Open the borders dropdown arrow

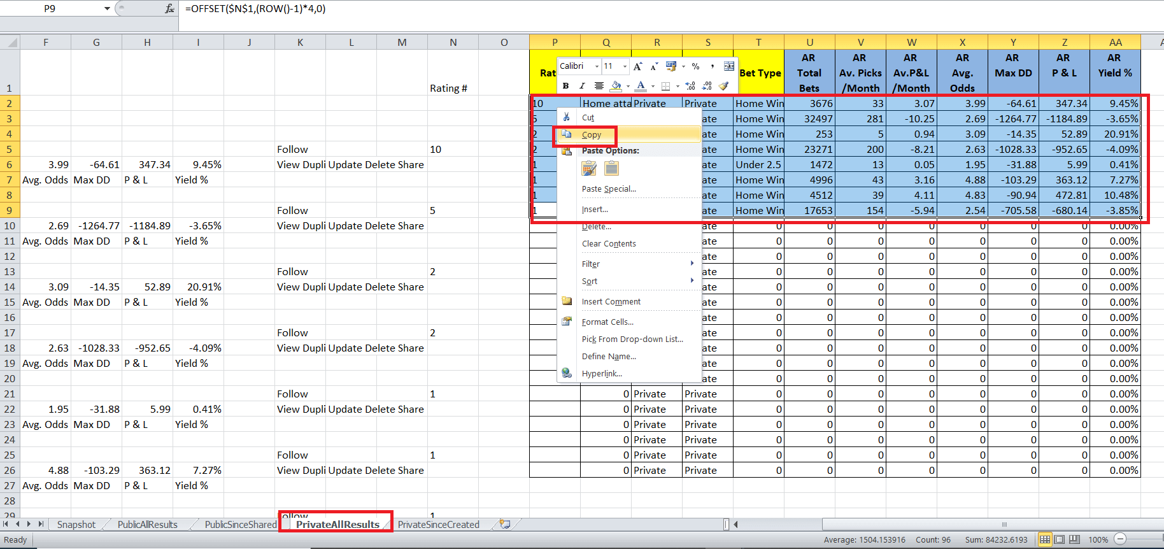tap(678, 85)
